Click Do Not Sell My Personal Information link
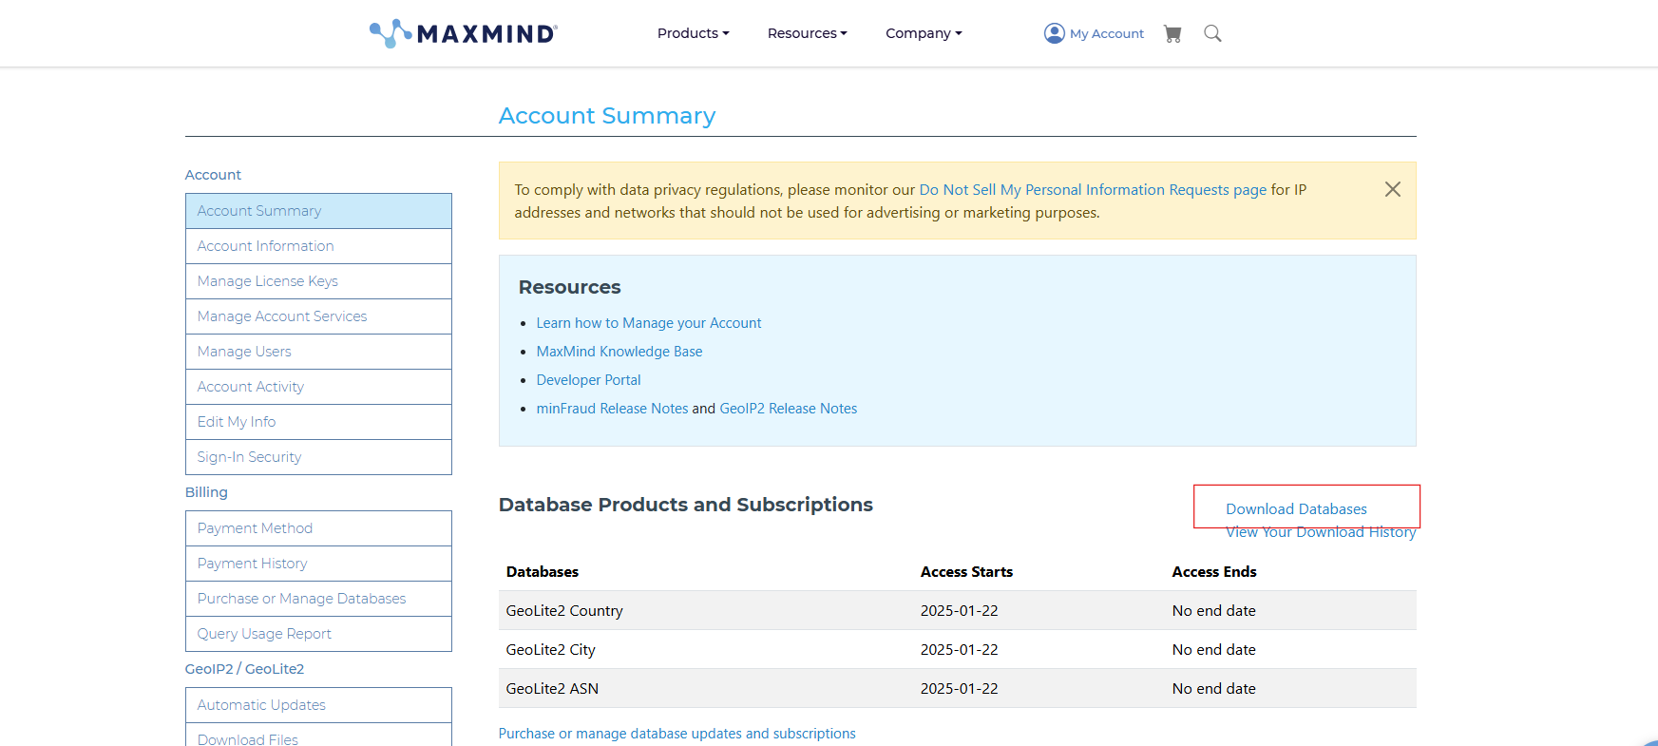The width and height of the screenshot is (1658, 746). (x=1093, y=190)
